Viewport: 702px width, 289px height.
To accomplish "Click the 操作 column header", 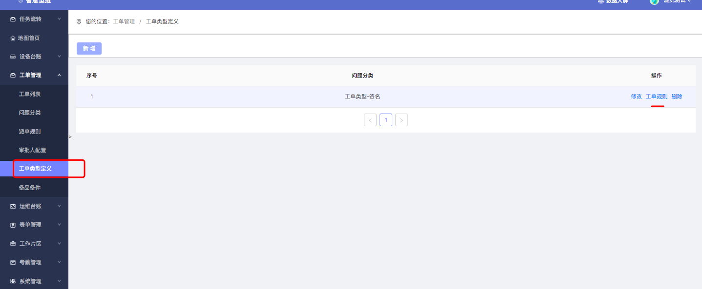I will 657,76.
